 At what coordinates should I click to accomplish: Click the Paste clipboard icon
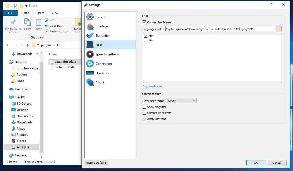tap(38, 22)
